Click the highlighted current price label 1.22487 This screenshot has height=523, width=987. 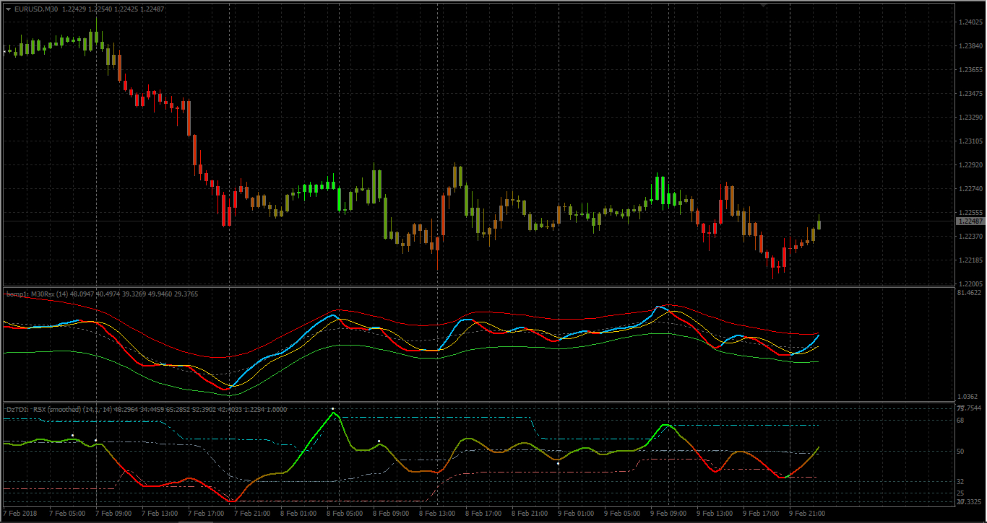(970, 221)
